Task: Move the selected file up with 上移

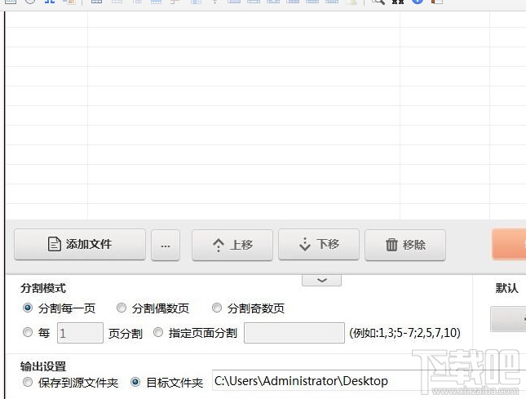Action: pos(232,245)
